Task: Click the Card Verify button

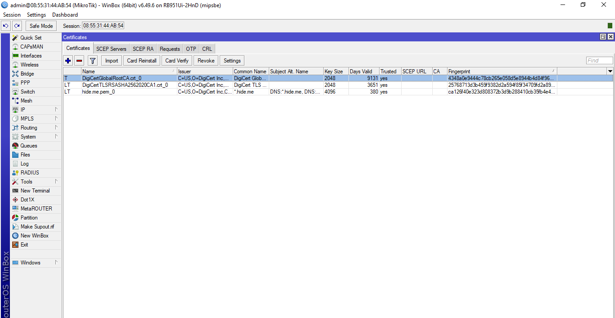Action: (177, 61)
